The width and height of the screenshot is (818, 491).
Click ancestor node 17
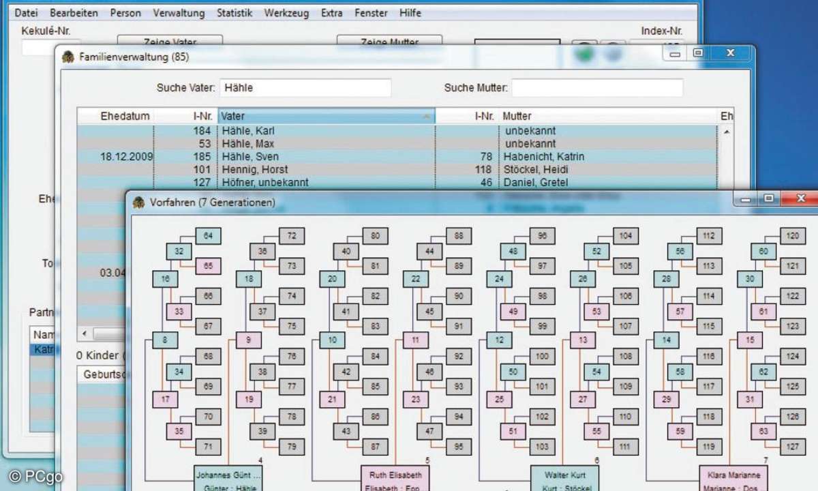coord(165,400)
